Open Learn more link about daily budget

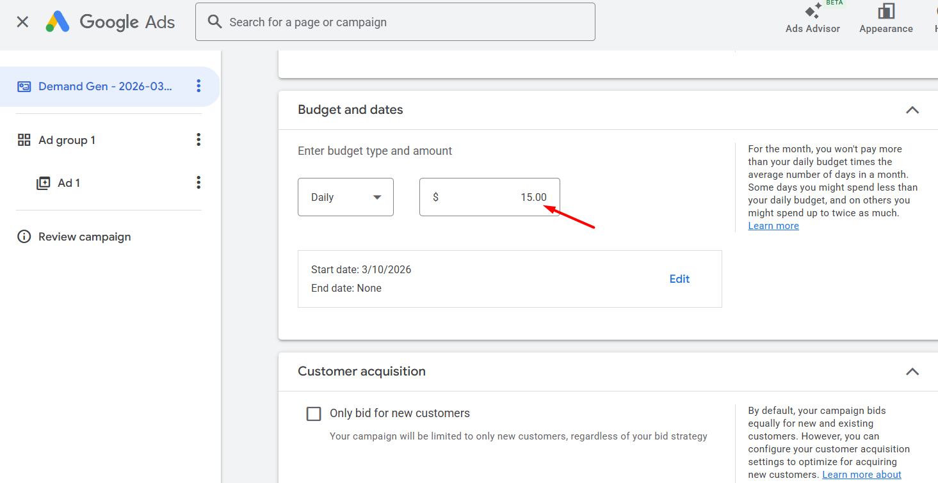point(773,226)
